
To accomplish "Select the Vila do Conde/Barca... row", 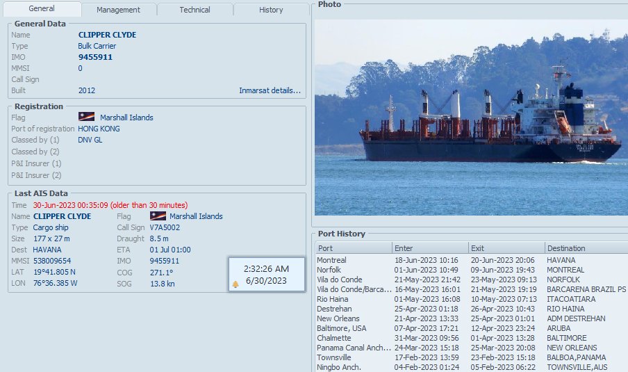I will pos(472,289).
